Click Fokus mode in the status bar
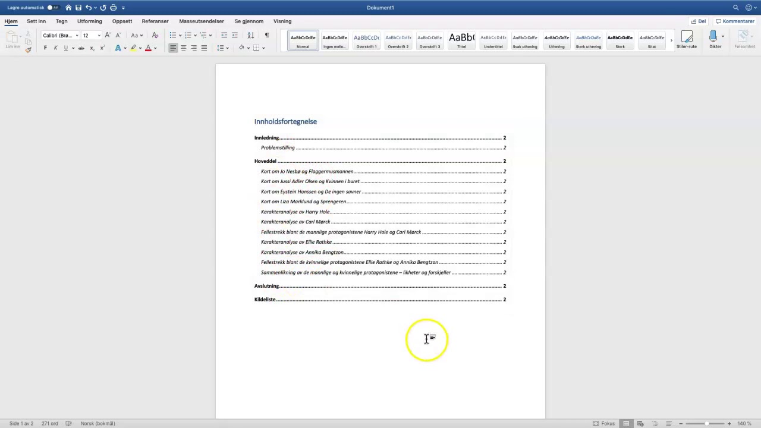This screenshot has width=761, height=428. 603,423
